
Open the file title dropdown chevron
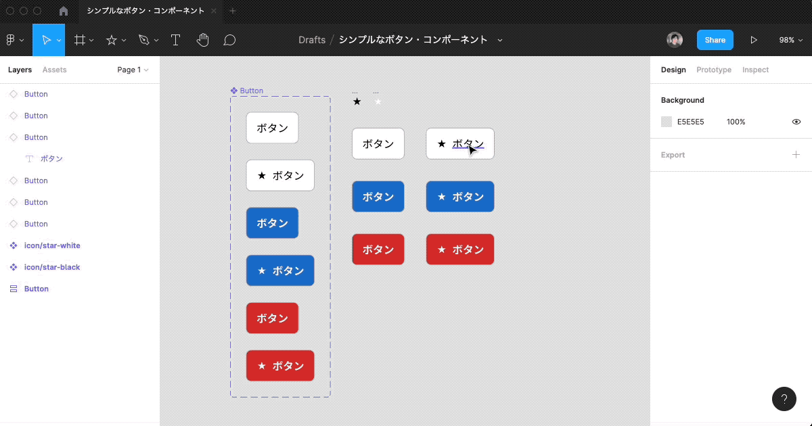point(499,40)
